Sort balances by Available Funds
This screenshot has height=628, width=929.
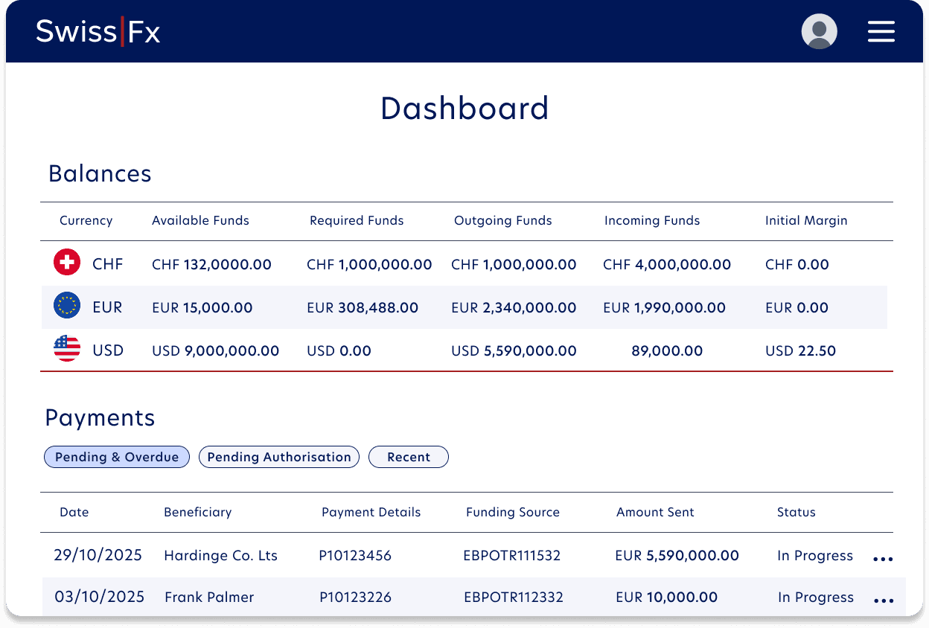(x=200, y=220)
